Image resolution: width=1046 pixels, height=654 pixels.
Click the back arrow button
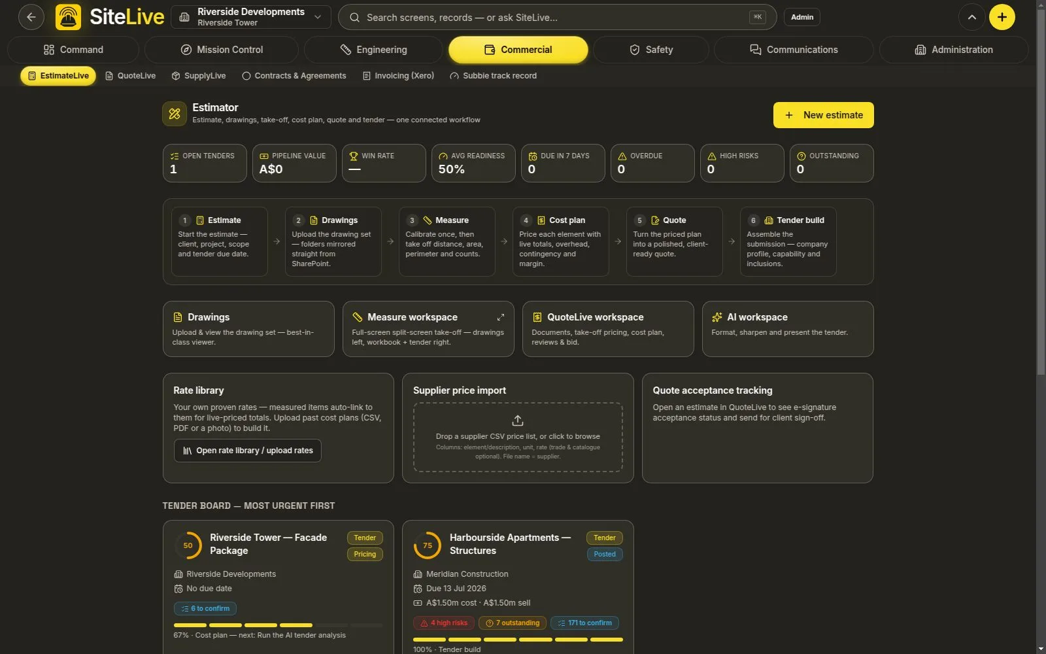pyautogui.click(x=31, y=17)
